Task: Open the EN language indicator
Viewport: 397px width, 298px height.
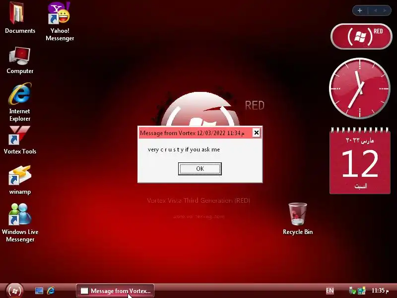Action: [330, 291]
